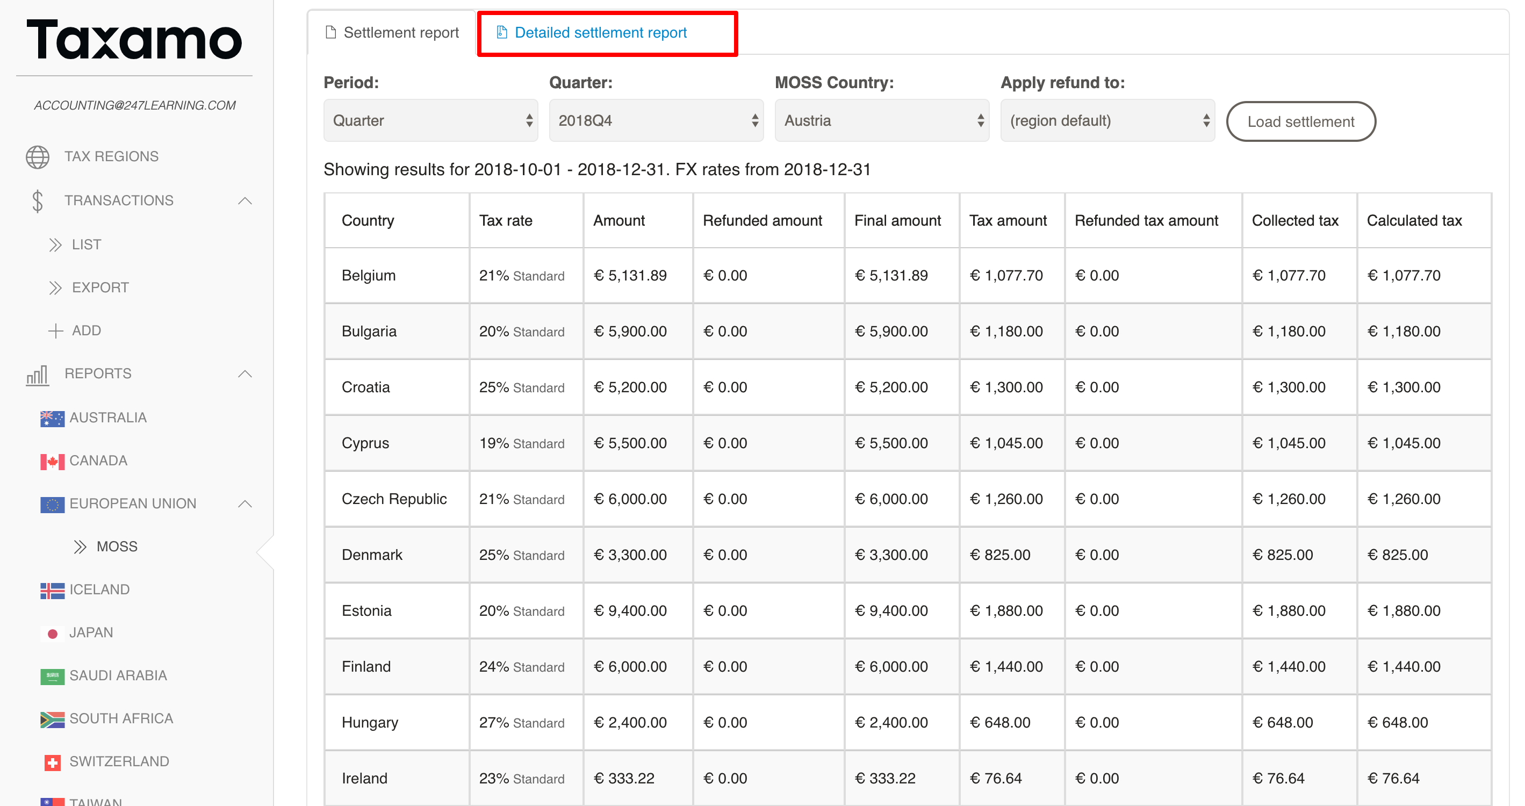Open the Australia flag report
This screenshot has height=806, width=1525.
point(52,419)
